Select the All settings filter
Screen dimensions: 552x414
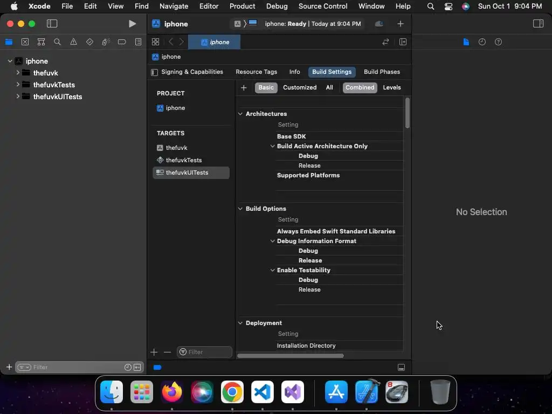(x=329, y=88)
